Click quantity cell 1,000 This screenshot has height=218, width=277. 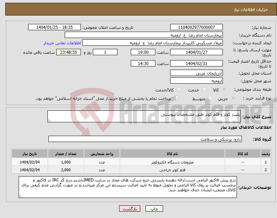click(66, 162)
